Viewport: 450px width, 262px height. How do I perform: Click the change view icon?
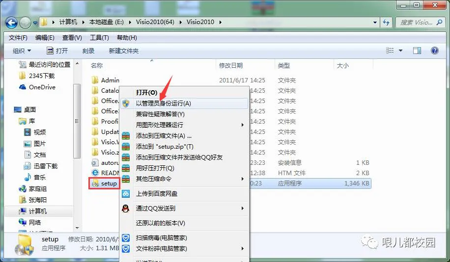click(x=390, y=51)
